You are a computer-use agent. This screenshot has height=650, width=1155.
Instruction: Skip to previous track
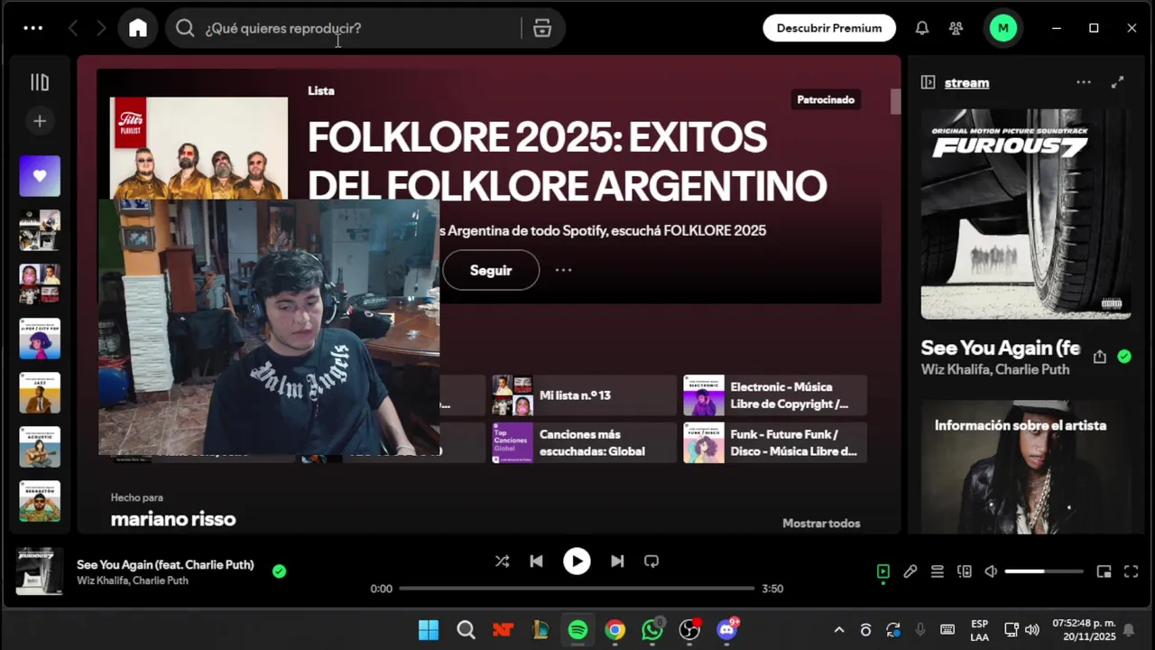[x=536, y=562]
